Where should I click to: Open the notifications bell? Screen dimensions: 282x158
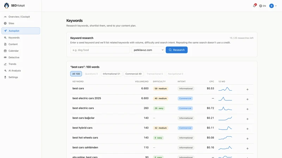tap(254, 6)
